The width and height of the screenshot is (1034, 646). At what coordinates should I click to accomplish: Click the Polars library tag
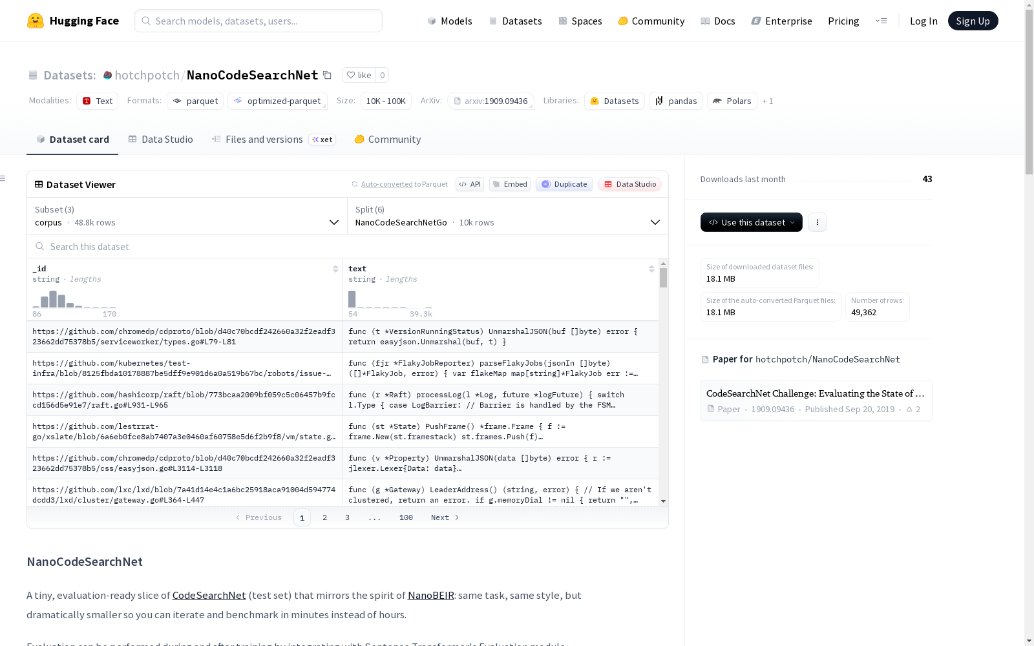coord(732,101)
